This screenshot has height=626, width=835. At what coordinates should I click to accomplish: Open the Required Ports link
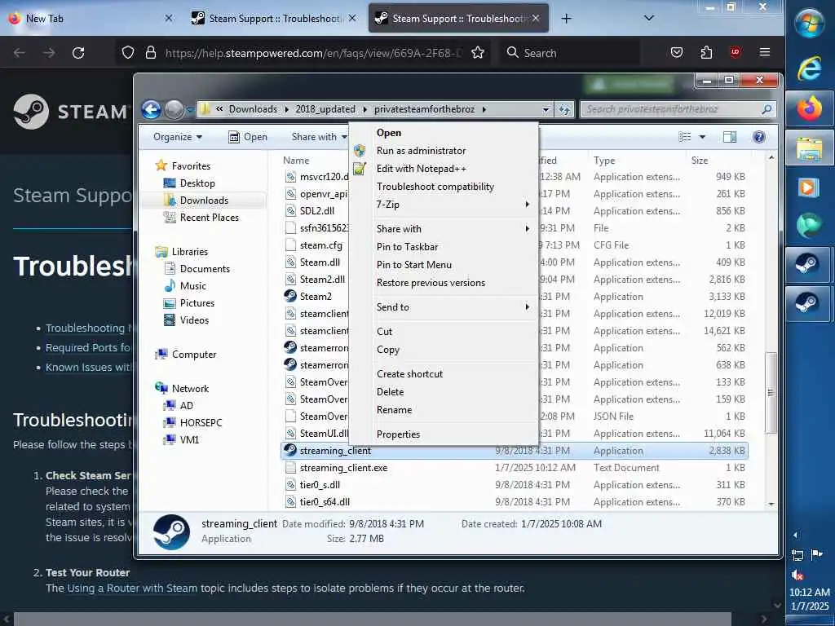point(88,347)
